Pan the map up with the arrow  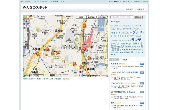click(x=28, y=17)
